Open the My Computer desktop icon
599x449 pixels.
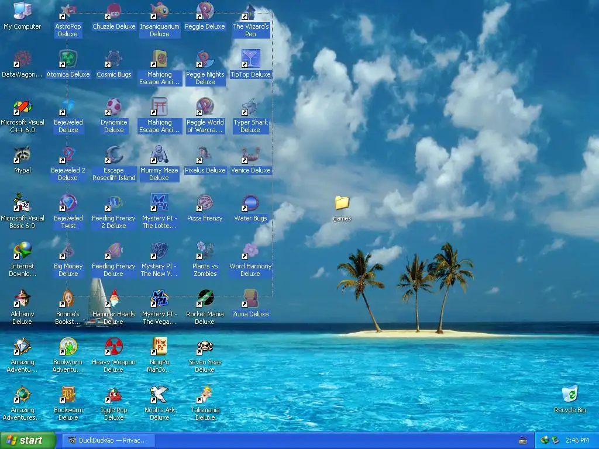(x=23, y=11)
